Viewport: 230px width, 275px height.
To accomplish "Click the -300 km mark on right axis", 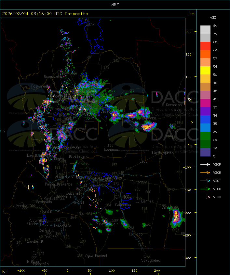I will (187, 258).
